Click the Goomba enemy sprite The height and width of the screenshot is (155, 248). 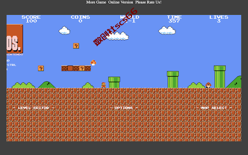tap(208, 85)
